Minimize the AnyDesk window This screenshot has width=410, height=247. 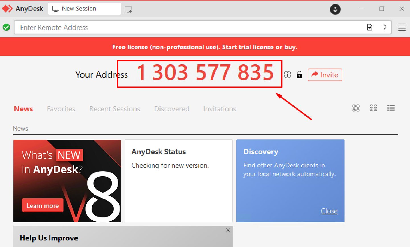(362, 9)
